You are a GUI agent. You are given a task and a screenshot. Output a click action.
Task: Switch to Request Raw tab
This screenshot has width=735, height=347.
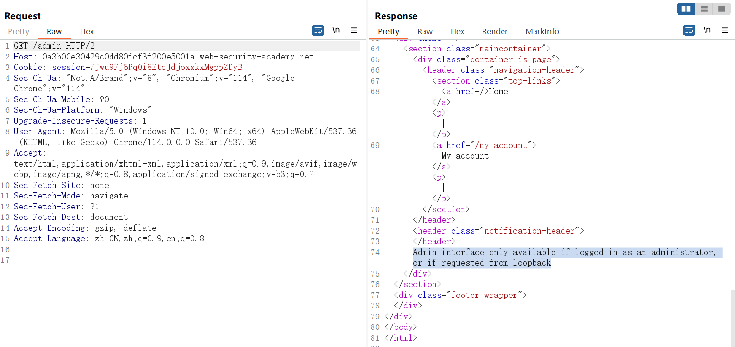54,31
